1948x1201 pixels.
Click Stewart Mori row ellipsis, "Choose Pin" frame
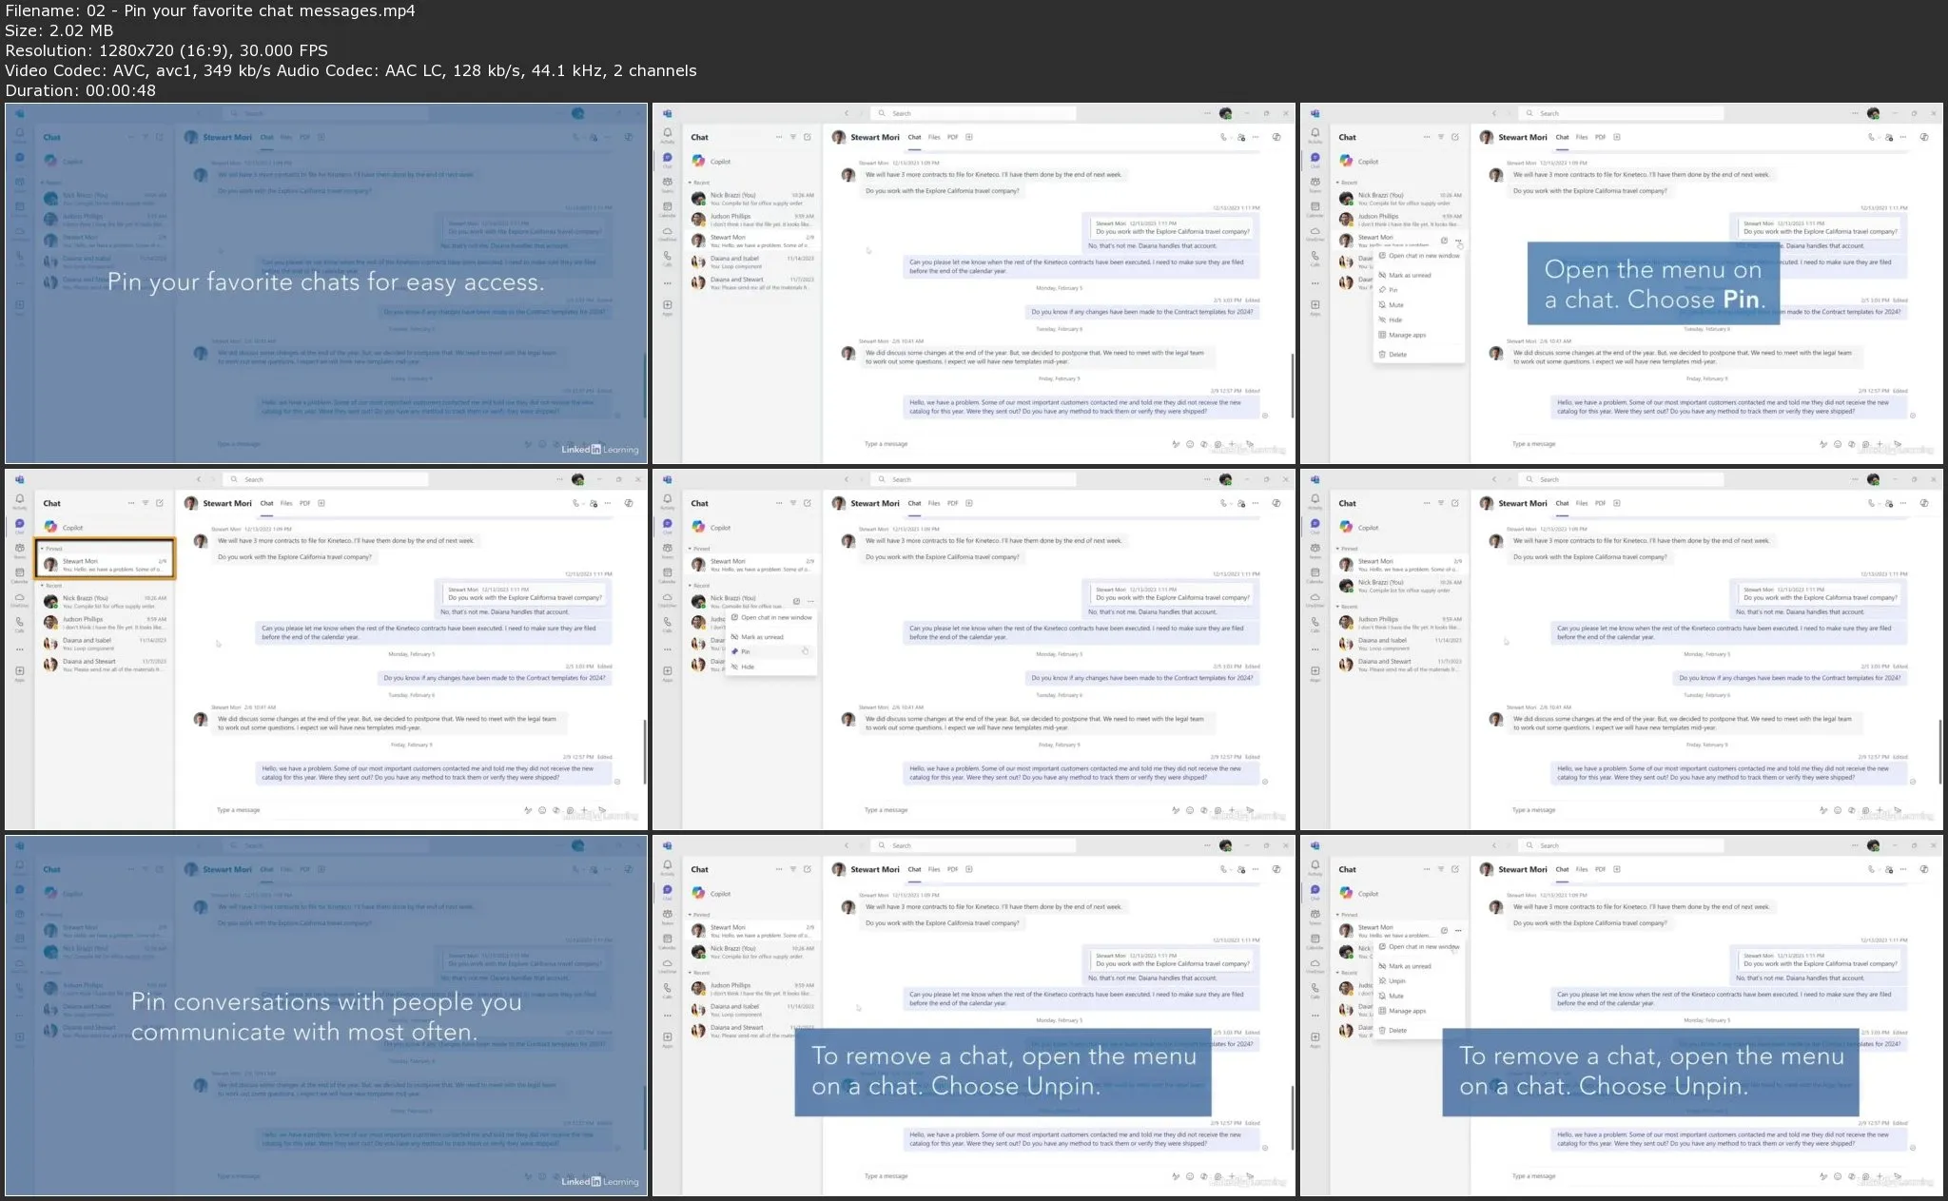coord(1457,241)
